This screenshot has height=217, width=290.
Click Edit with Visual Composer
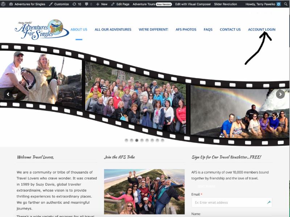pyautogui.click(x=193, y=4)
